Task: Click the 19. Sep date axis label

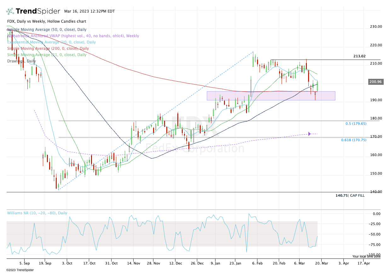Action: (45, 263)
